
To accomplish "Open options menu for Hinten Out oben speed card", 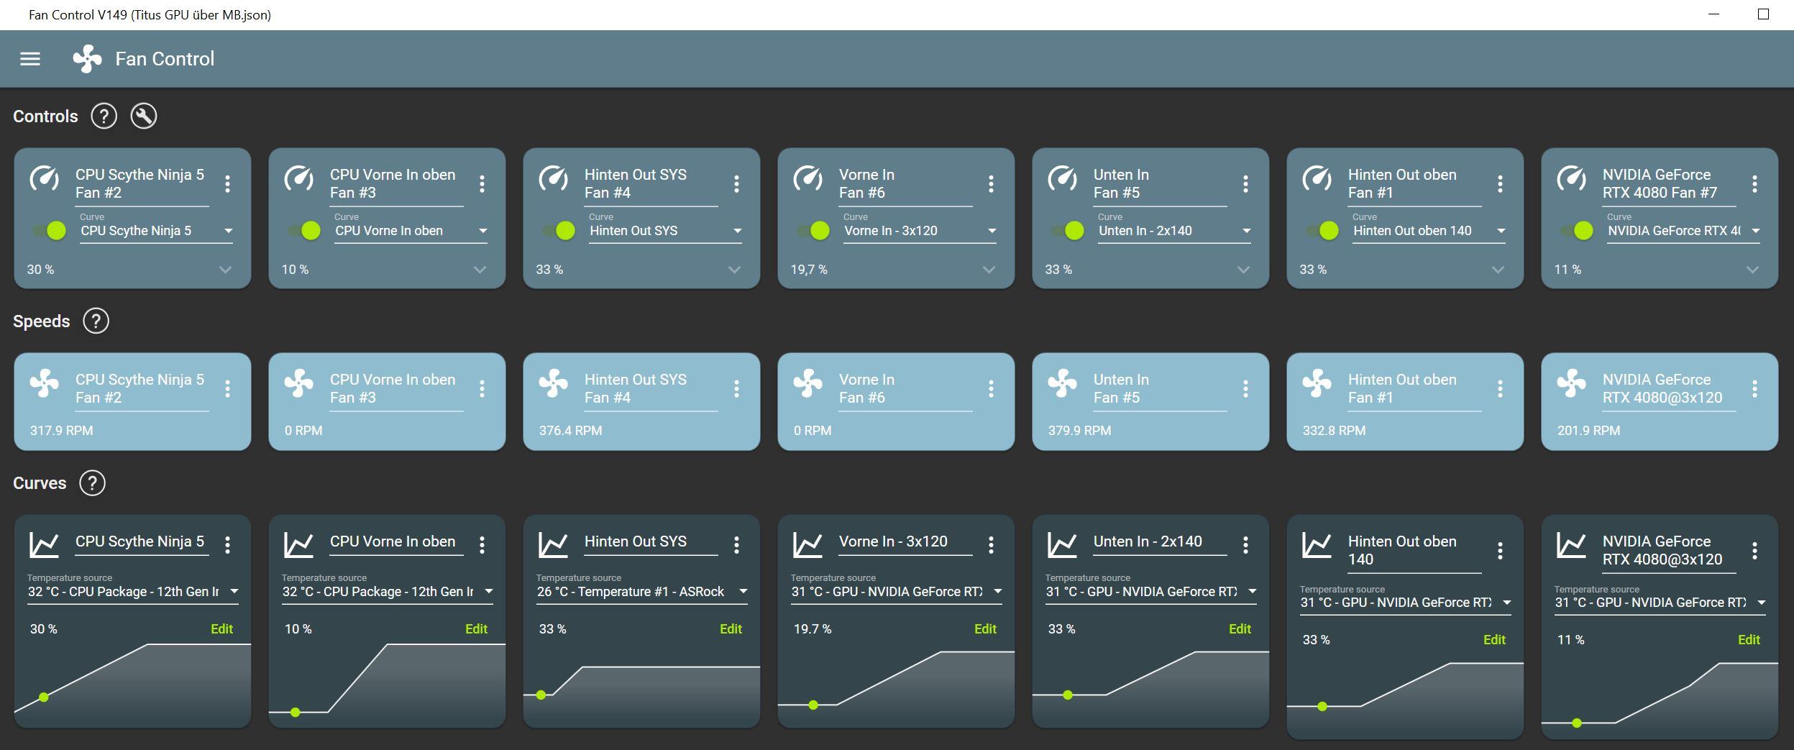I will (1501, 389).
